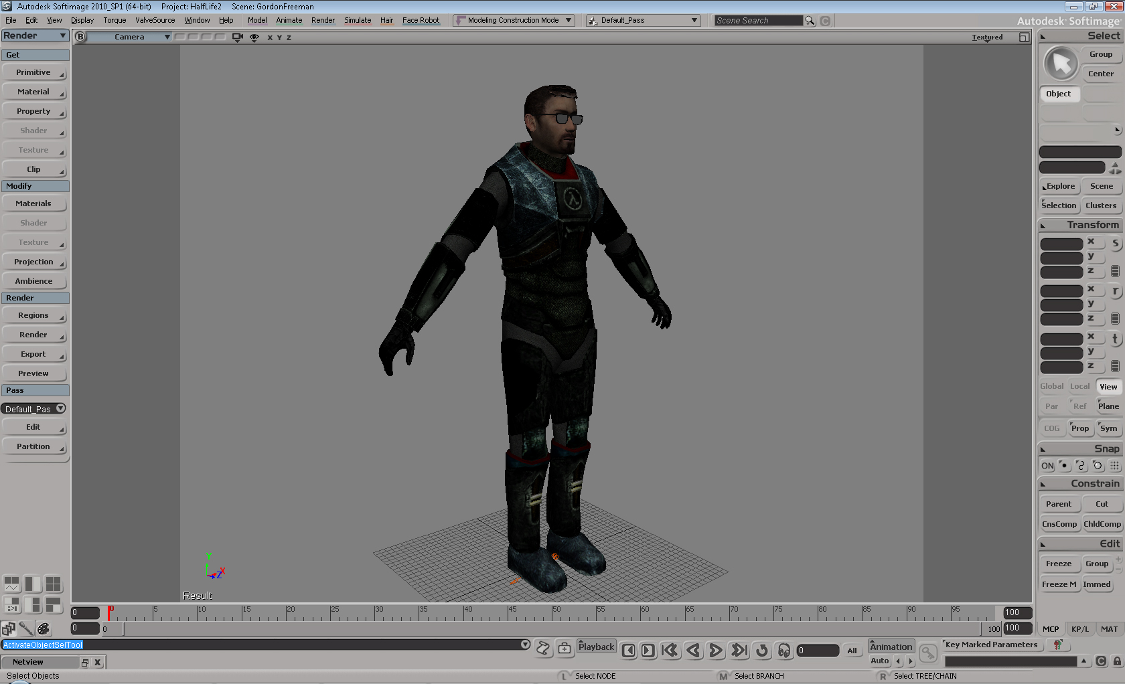This screenshot has height=684, width=1125.
Task: Click the screwdriver tools icon
Action: click(x=26, y=628)
